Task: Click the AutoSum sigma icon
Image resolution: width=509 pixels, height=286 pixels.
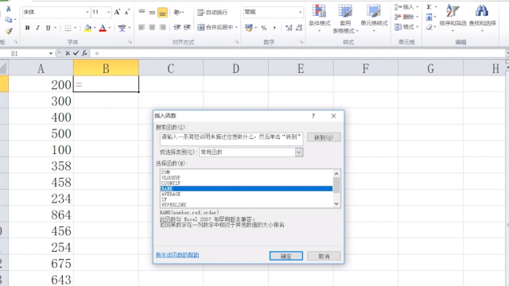Action: pos(429,7)
